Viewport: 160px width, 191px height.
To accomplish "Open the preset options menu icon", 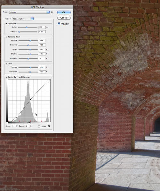I will coord(52,12).
